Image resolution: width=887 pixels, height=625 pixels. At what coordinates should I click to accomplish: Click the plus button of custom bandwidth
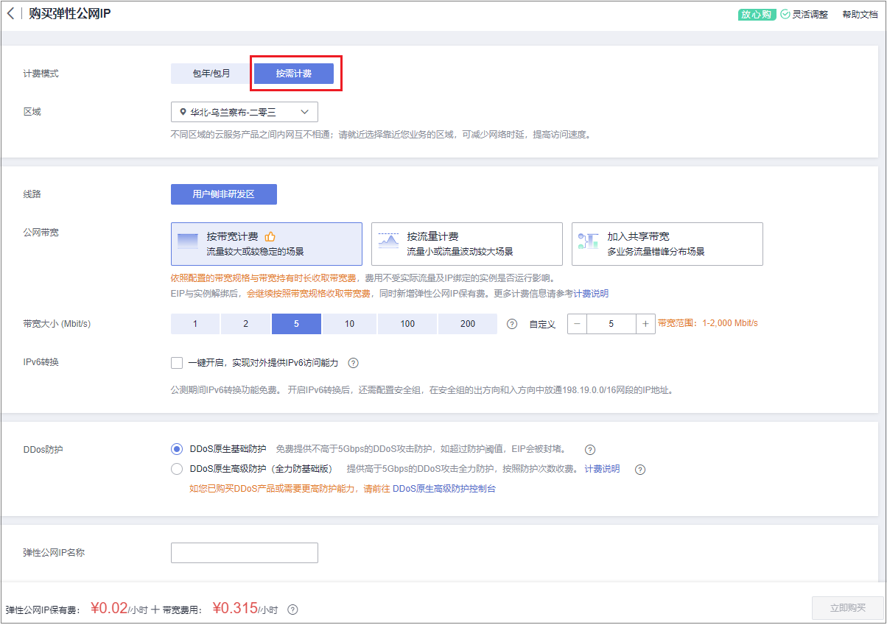pyautogui.click(x=645, y=324)
